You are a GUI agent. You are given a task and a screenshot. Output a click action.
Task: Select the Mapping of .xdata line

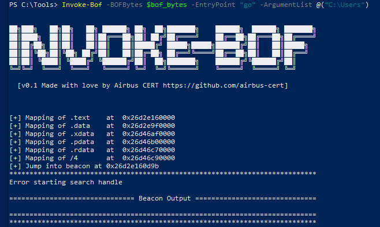tap(92, 134)
